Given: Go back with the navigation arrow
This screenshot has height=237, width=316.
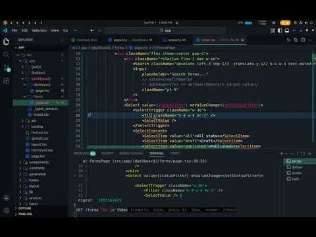Looking at the screenshot, I should coord(92,30).
